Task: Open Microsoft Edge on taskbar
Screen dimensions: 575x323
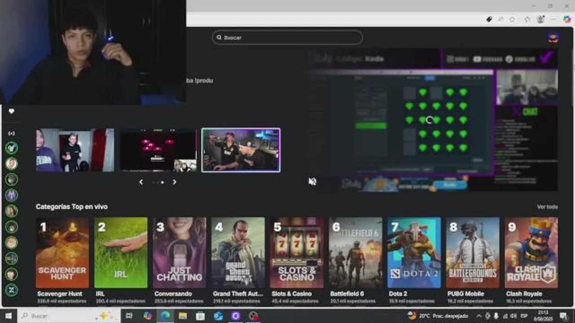Action: tap(165, 316)
